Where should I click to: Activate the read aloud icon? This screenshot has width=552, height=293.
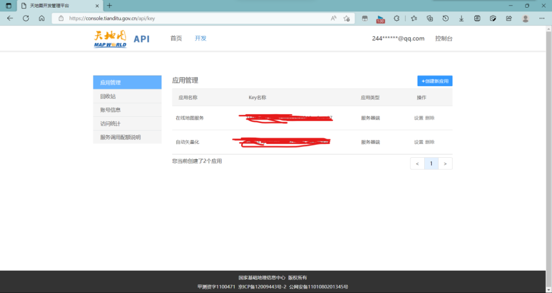click(x=333, y=18)
